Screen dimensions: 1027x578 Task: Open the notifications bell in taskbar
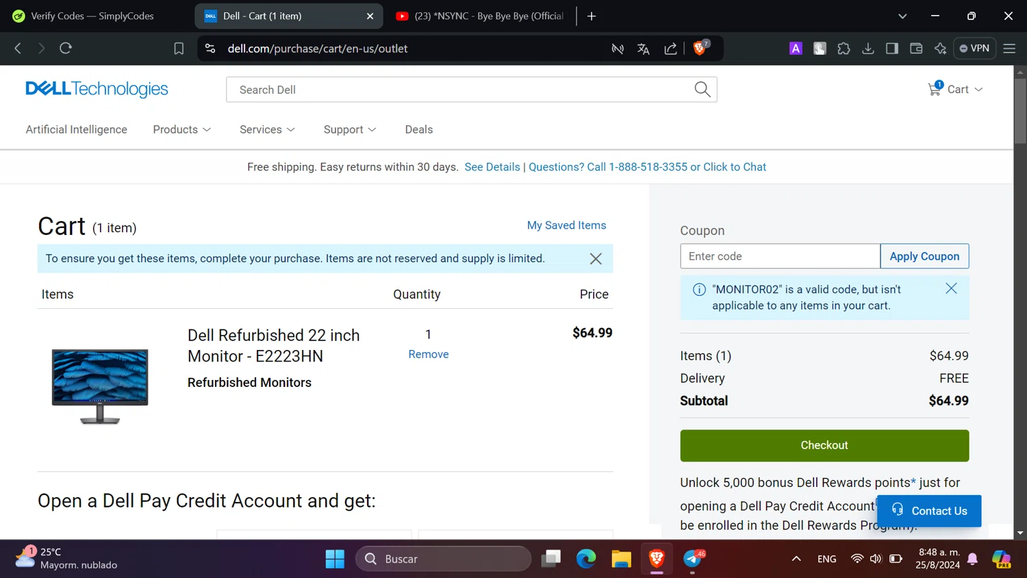(x=972, y=559)
